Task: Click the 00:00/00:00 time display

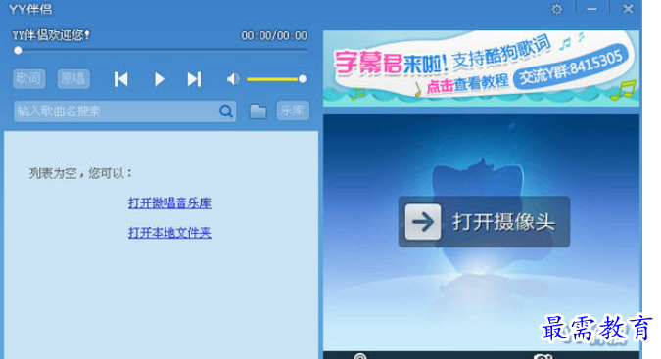Action: pyautogui.click(x=274, y=36)
